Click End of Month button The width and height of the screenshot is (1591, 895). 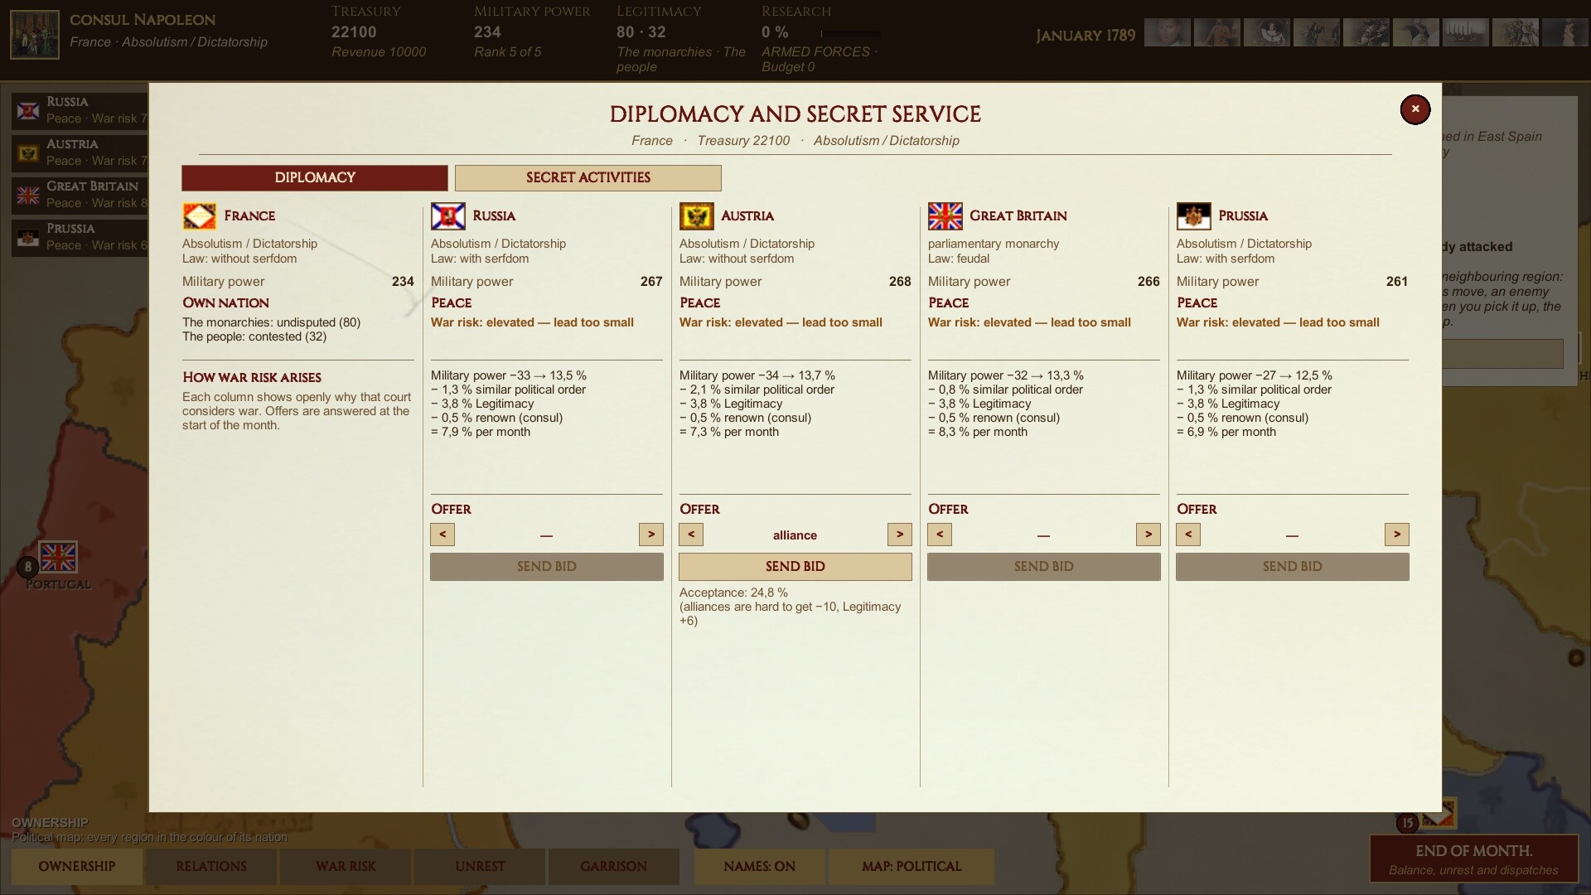1474,859
